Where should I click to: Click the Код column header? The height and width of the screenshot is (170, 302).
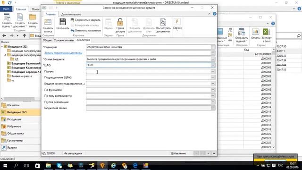coord(246,50)
